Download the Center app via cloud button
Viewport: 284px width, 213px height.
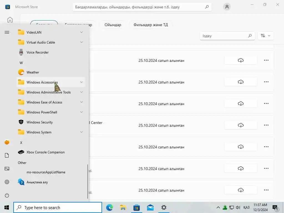coord(240,125)
